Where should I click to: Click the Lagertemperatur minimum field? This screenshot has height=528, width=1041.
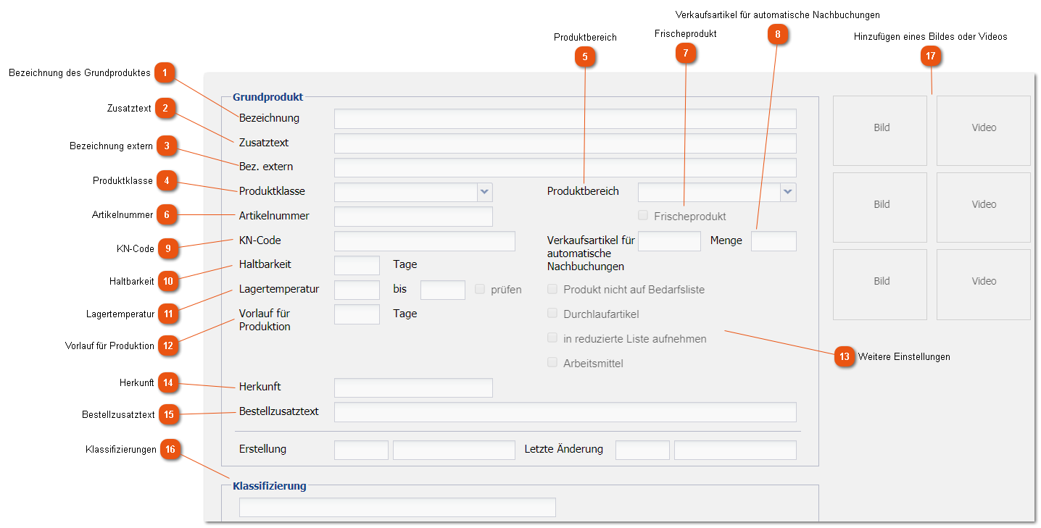pyautogui.click(x=357, y=290)
